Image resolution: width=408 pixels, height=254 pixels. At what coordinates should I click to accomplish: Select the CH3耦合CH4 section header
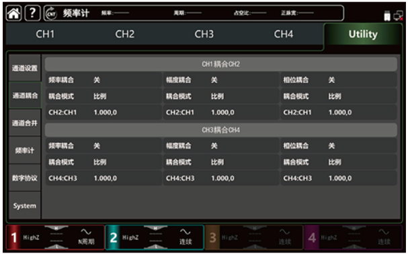pos(221,130)
